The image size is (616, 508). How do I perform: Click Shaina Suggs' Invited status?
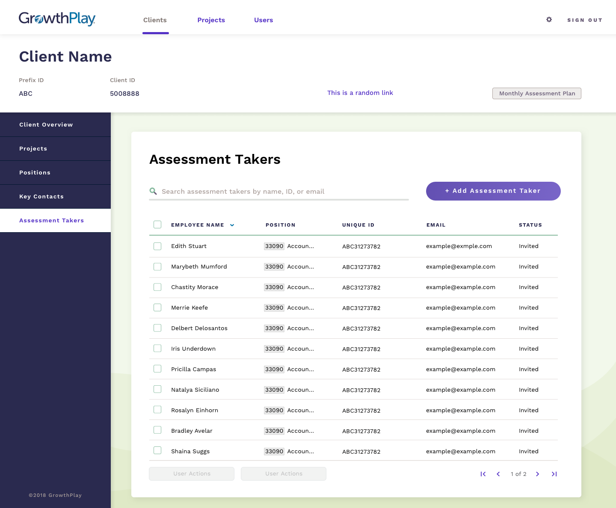tap(529, 451)
